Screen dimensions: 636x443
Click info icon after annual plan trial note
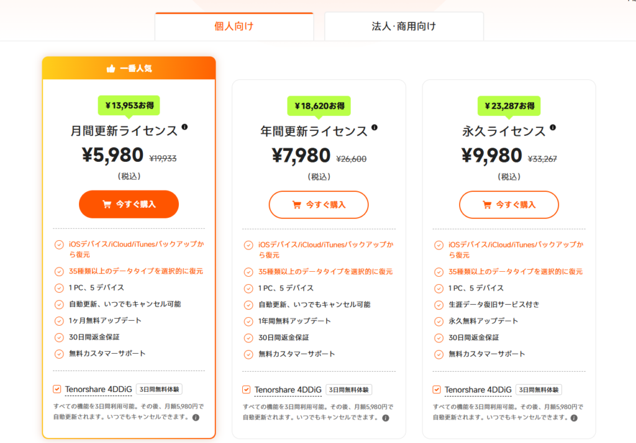386,418
